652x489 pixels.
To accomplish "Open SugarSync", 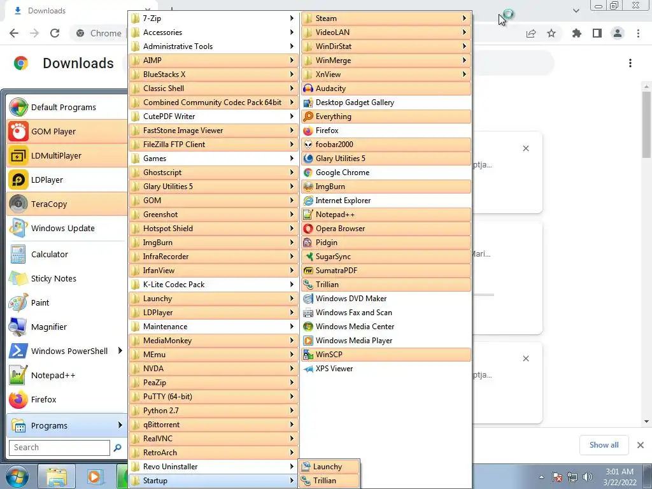I will [386, 257].
